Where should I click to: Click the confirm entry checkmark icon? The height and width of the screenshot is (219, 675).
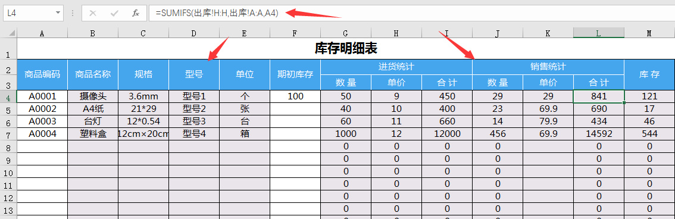114,13
